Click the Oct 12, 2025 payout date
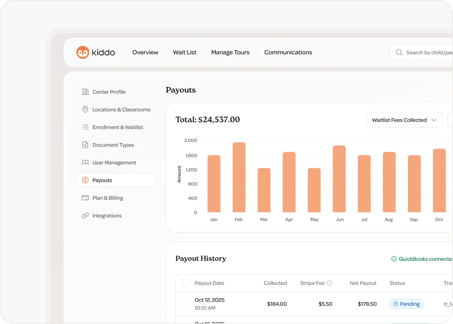The image size is (453, 324). pyautogui.click(x=210, y=300)
